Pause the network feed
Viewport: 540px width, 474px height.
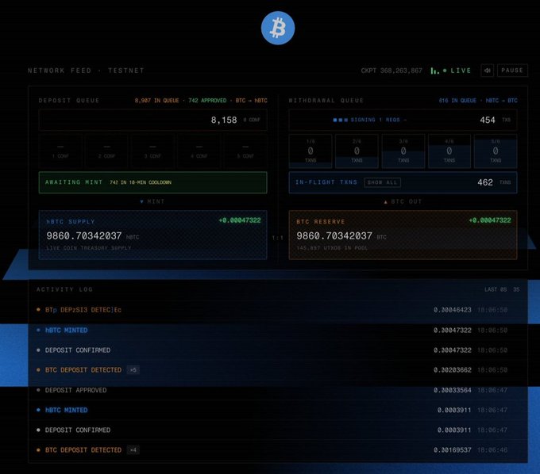[512, 71]
